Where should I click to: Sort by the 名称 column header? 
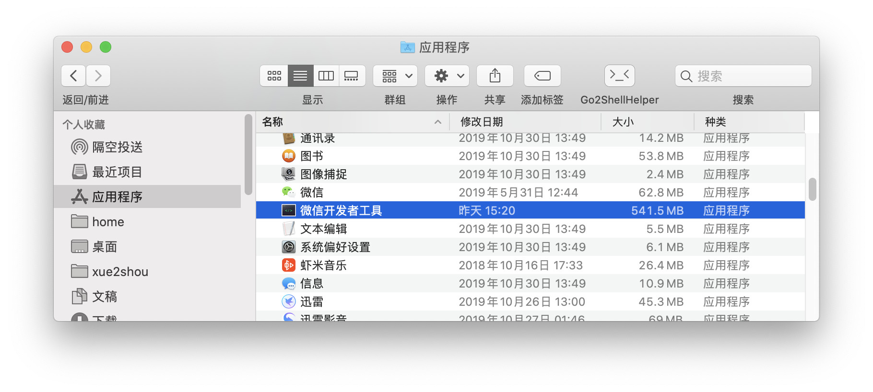(x=353, y=122)
